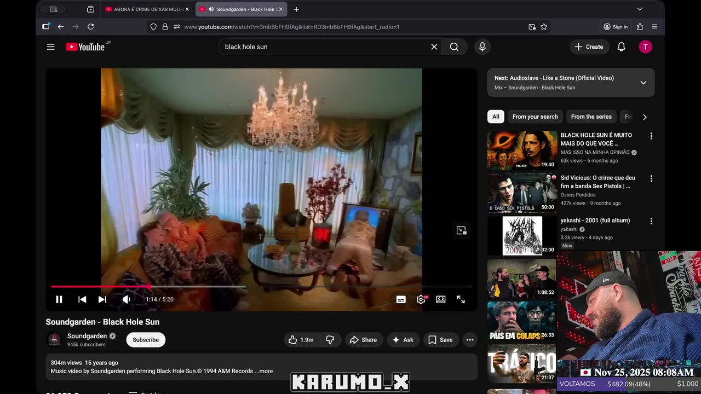Sign in to browser account
Image resolution: width=701 pixels, height=394 pixels.
(x=616, y=27)
